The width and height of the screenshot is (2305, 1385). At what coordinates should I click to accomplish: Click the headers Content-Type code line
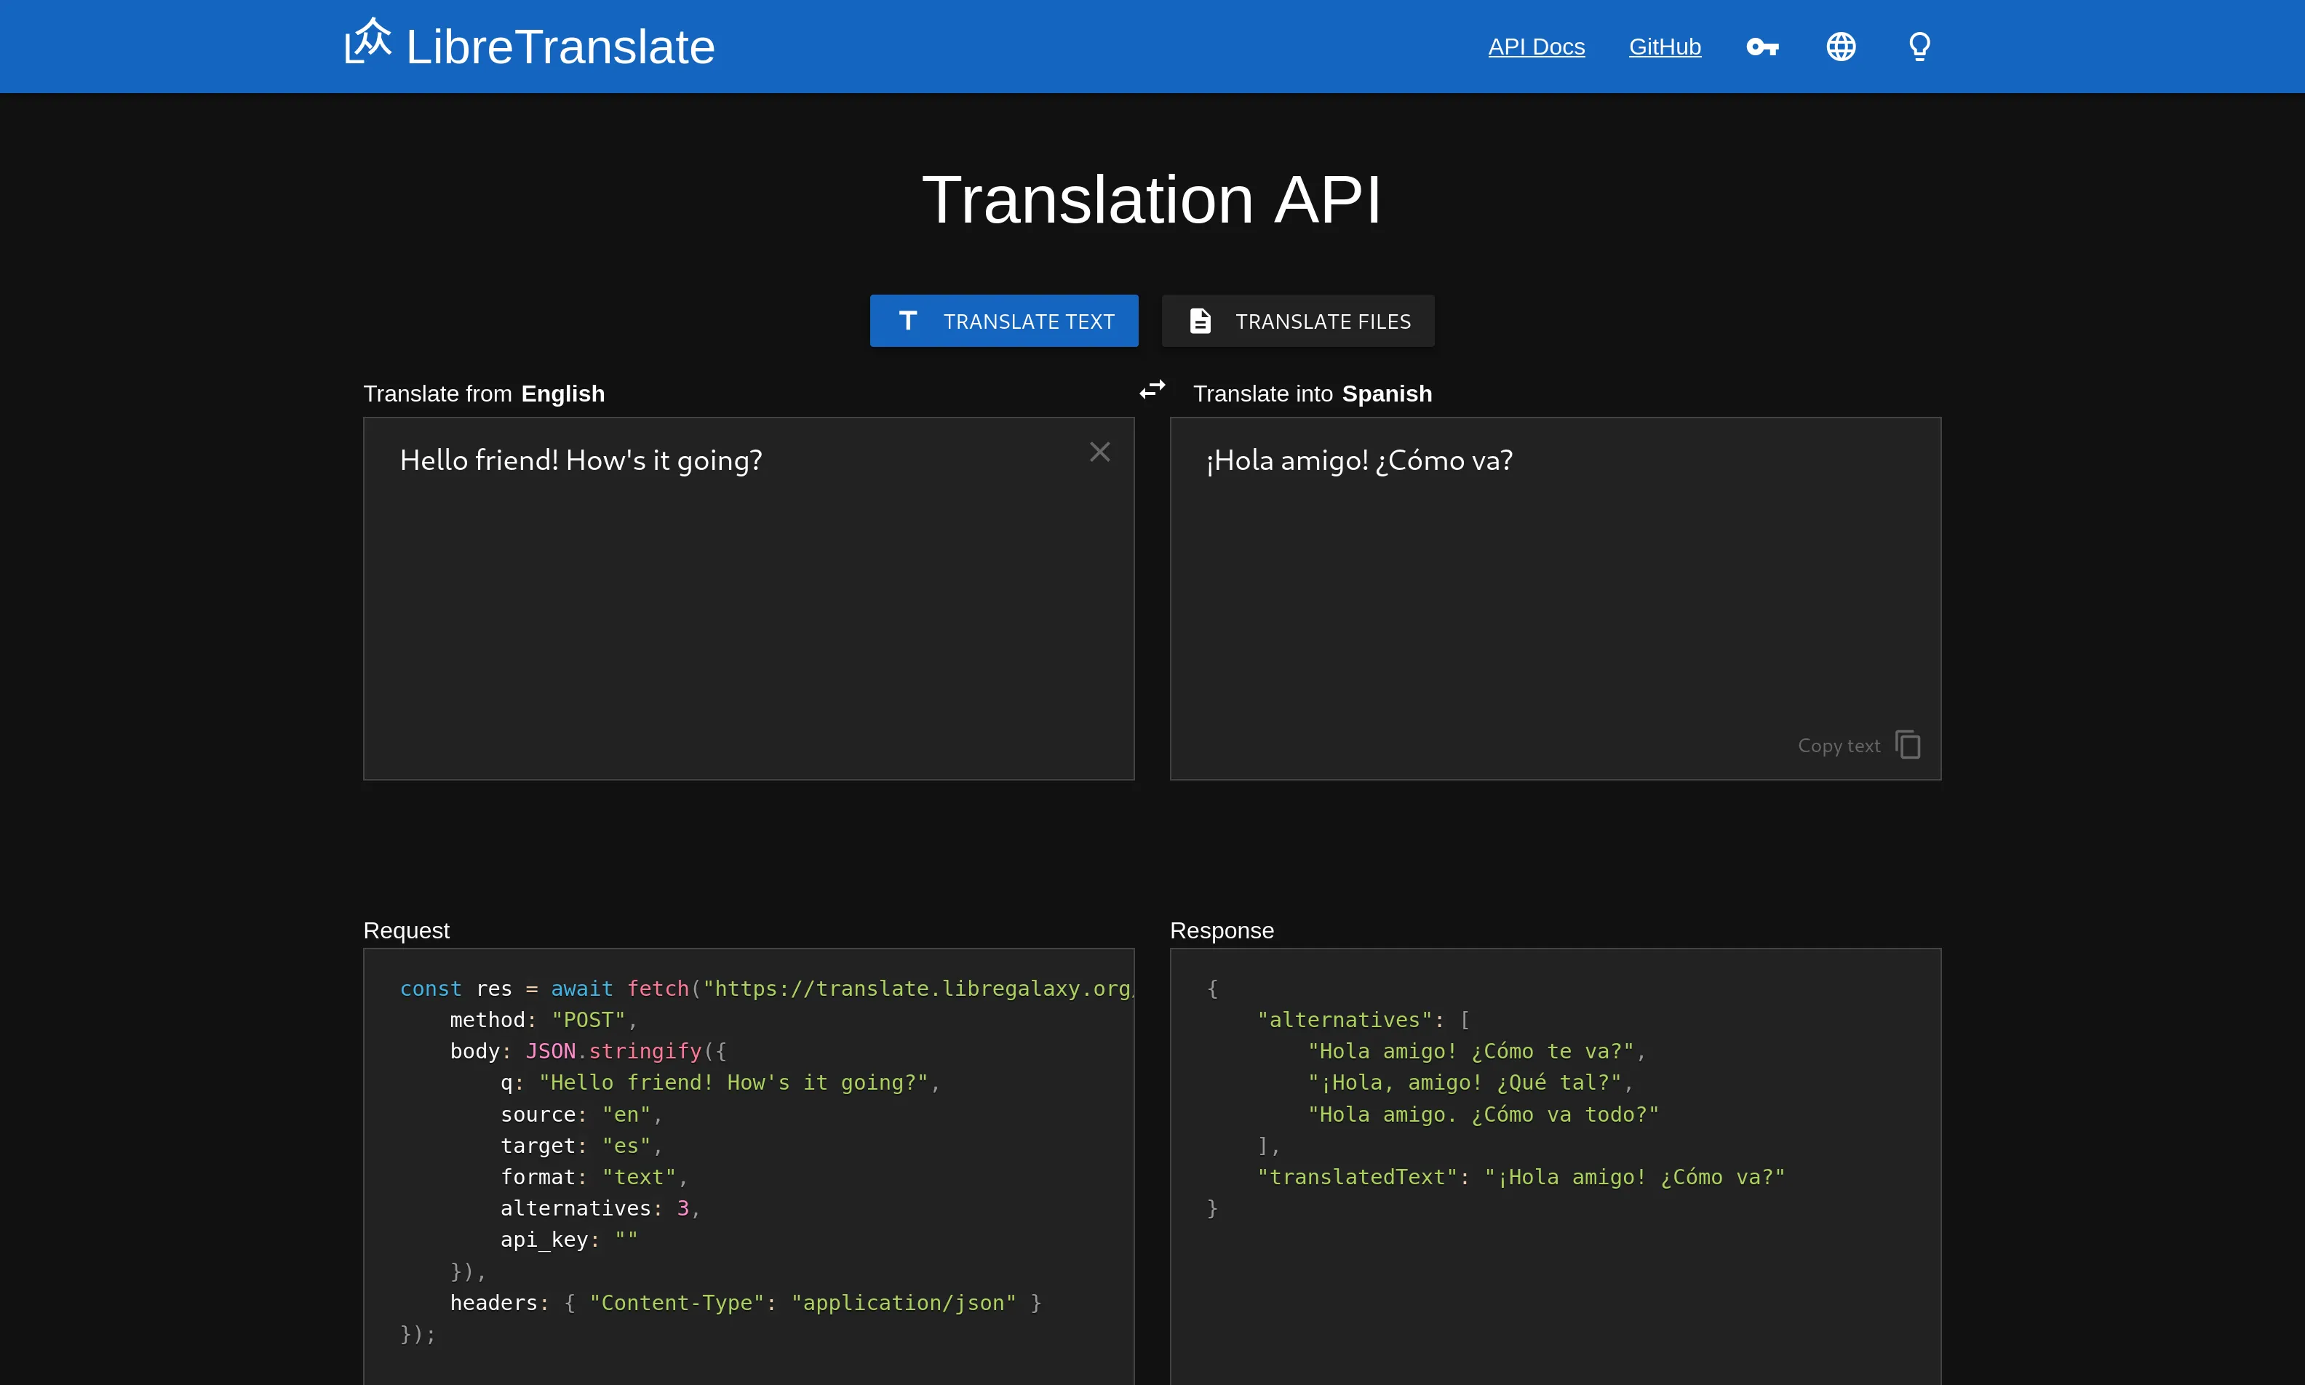pyautogui.click(x=746, y=1303)
